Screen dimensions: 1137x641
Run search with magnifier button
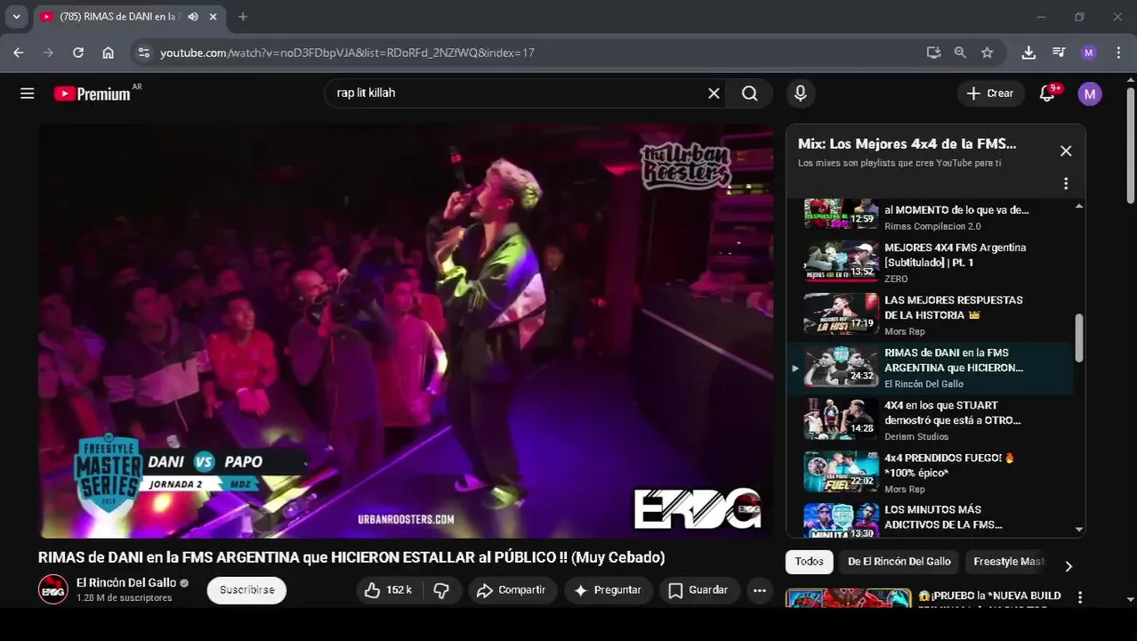point(750,93)
